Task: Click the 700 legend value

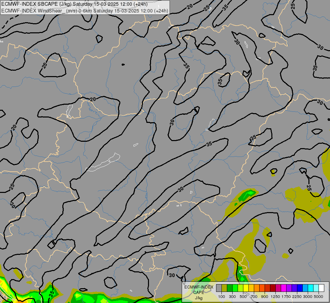Action: pos(254,297)
